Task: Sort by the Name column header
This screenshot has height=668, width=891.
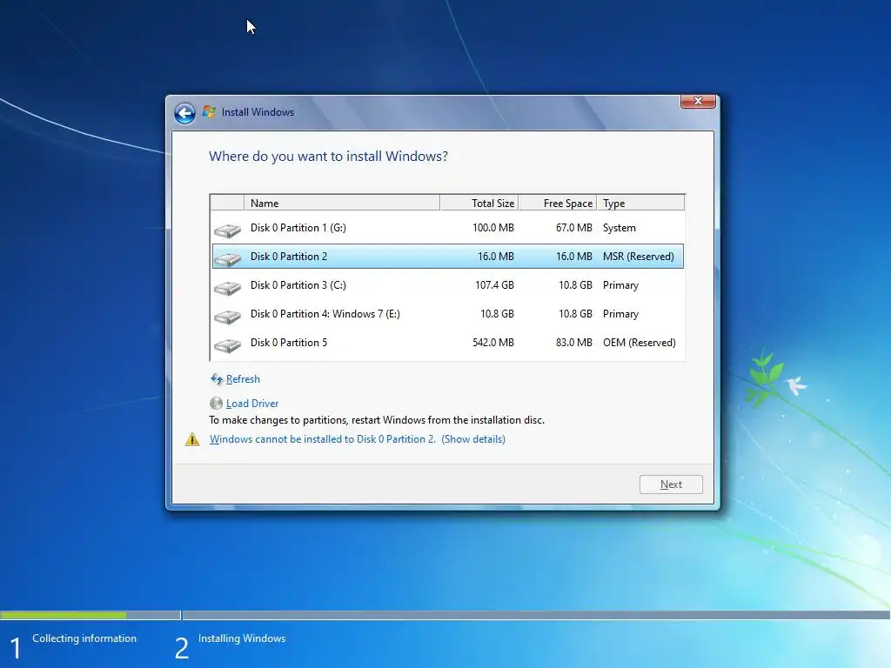Action: pyautogui.click(x=341, y=203)
